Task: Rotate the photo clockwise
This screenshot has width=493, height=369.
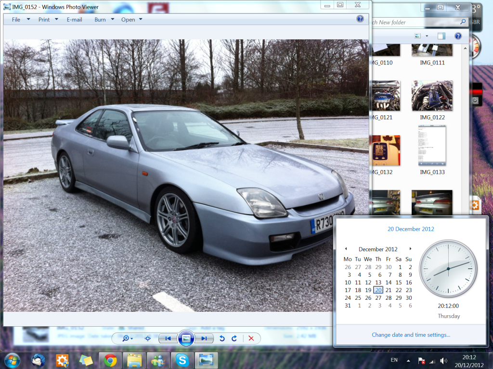Action: 234,338
